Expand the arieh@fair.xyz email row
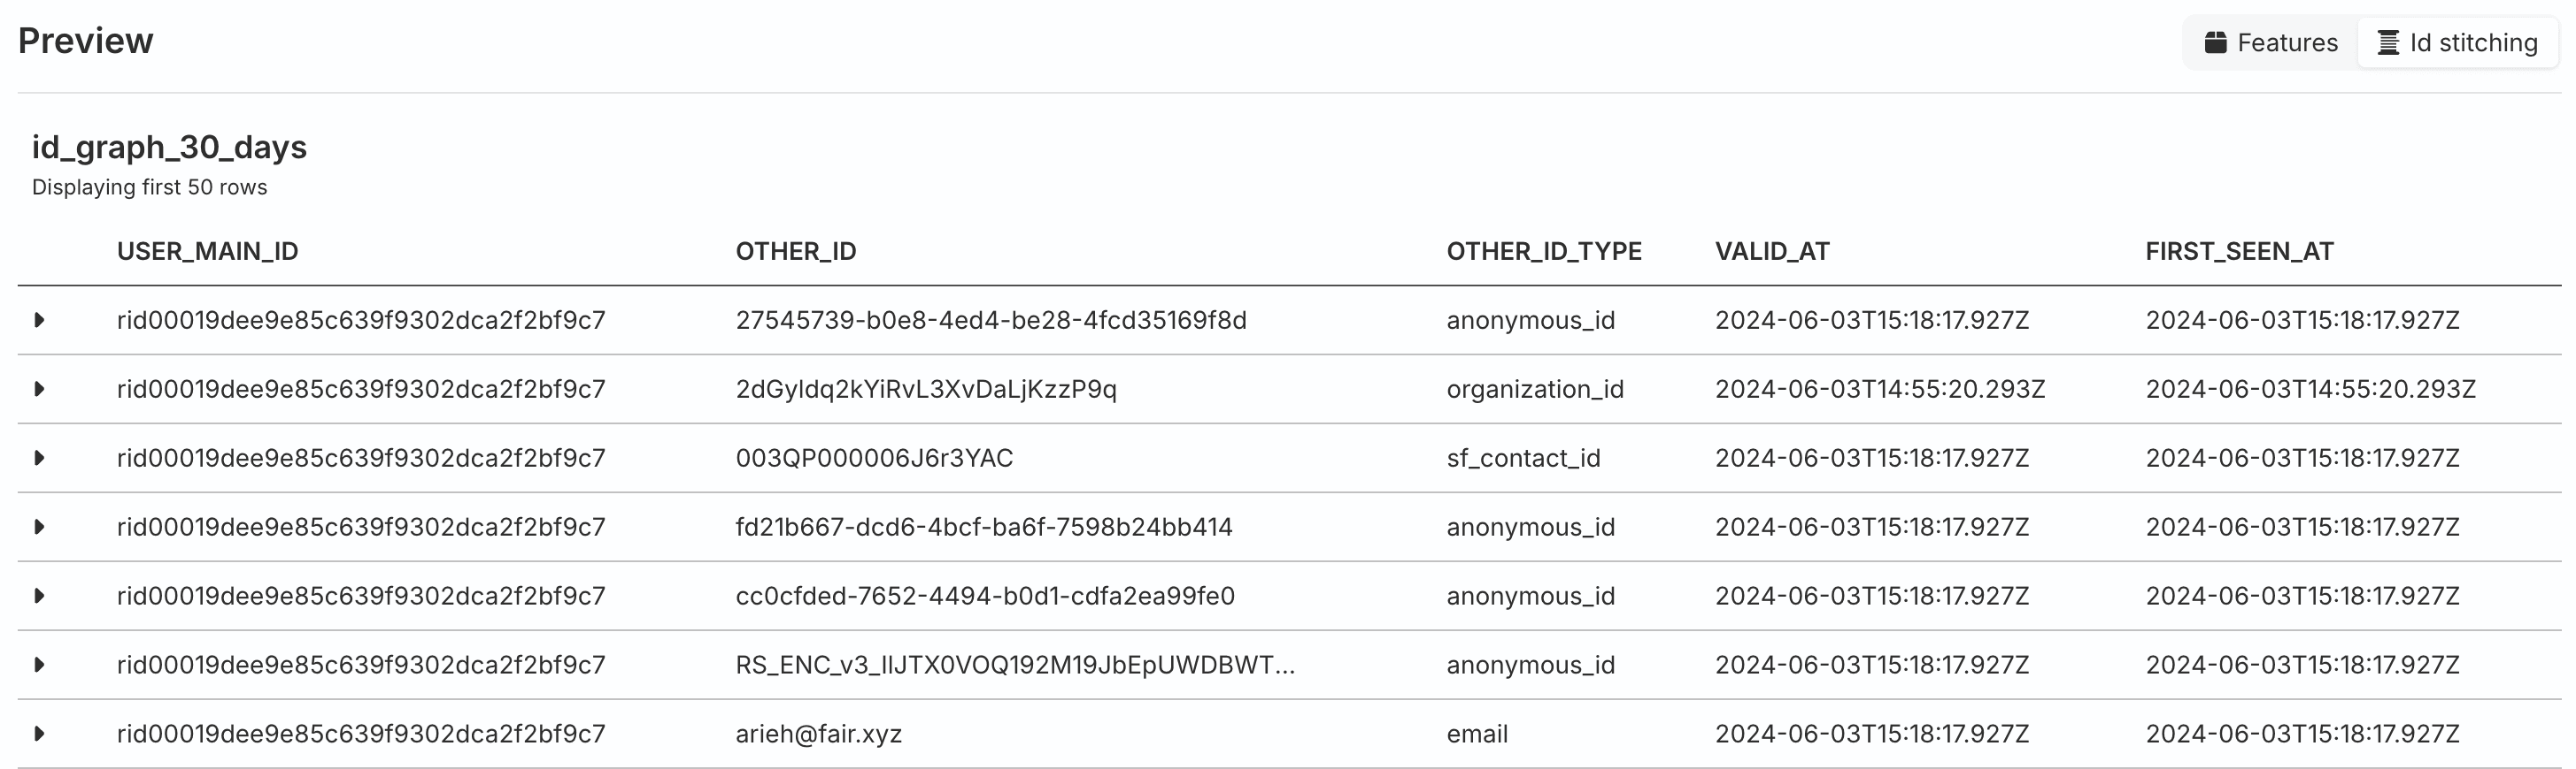The height and width of the screenshot is (769, 2576). coord(40,734)
